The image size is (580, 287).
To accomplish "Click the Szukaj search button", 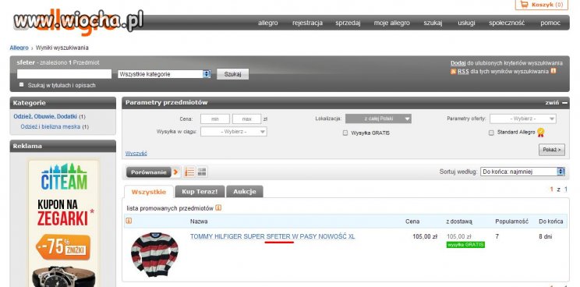I will [232, 74].
